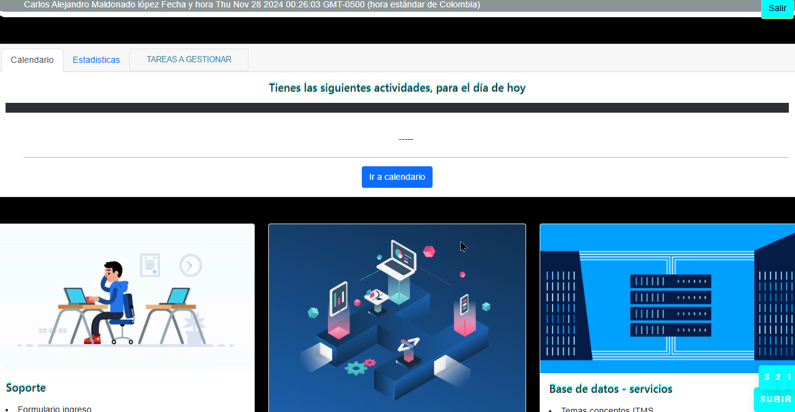Click the document icon in Soporte illustration
This screenshot has height=412, width=795.
(x=150, y=264)
